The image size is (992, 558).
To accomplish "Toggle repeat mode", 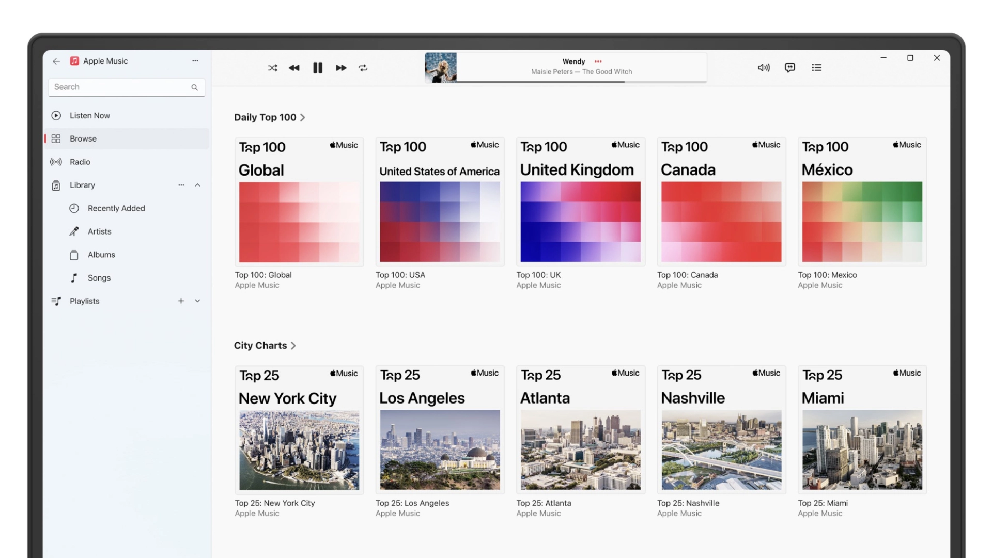I will coord(363,68).
